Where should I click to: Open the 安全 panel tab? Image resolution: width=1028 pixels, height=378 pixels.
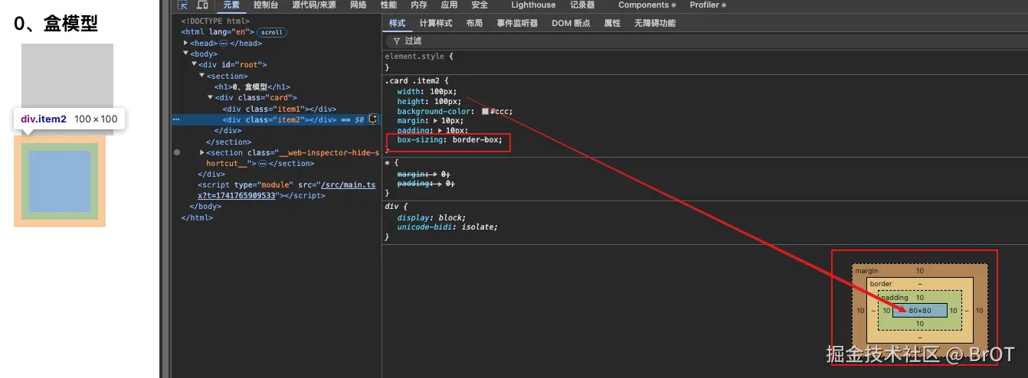480,5
